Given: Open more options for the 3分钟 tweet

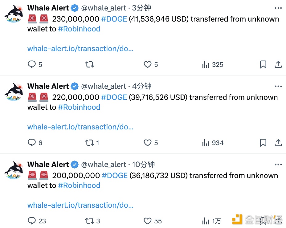Looking at the screenshot, I should [x=278, y=8].
